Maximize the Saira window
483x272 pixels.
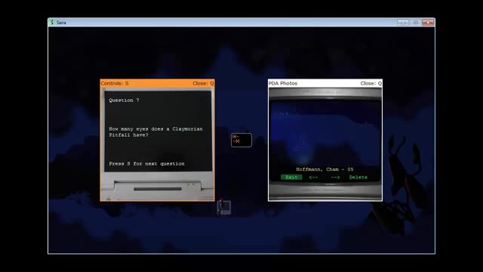click(x=415, y=22)
